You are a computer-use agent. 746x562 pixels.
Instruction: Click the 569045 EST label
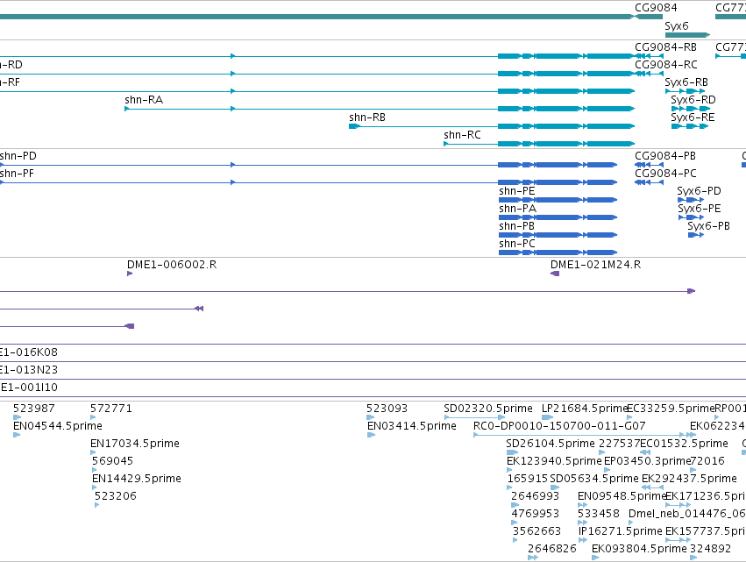tap(113, 461)
